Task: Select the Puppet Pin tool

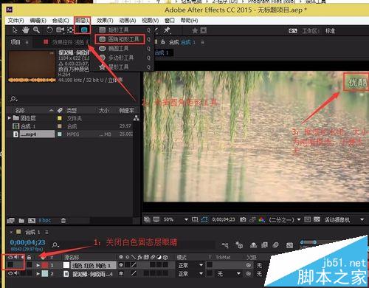Action: click(167, 30)
